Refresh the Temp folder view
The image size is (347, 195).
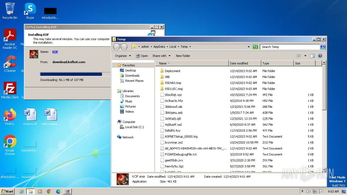pyautogui.click(x=255, y=47)
